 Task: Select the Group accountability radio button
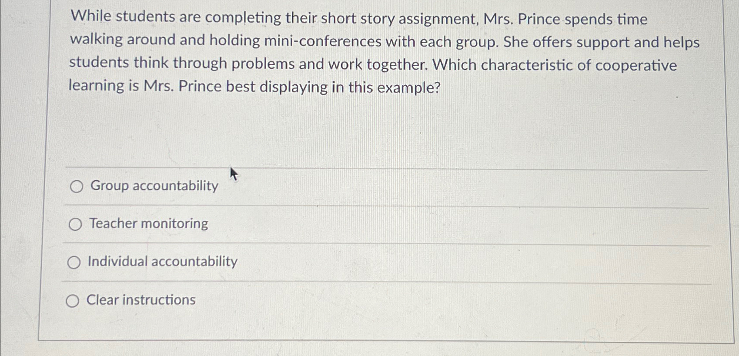[x=76, y=186]
